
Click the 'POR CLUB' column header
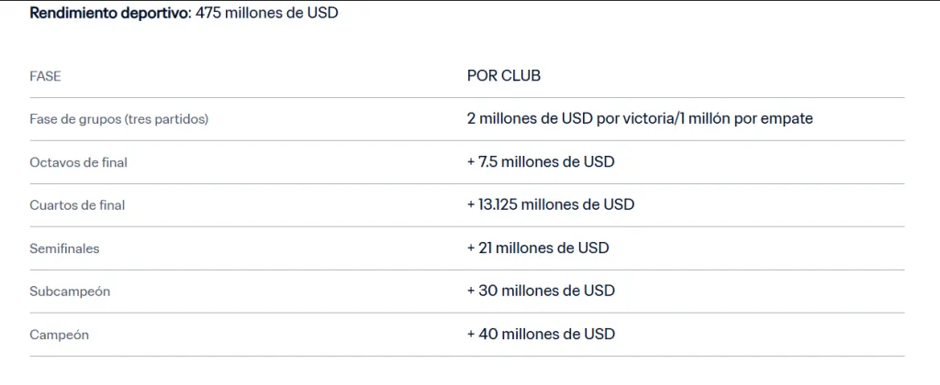503,76
